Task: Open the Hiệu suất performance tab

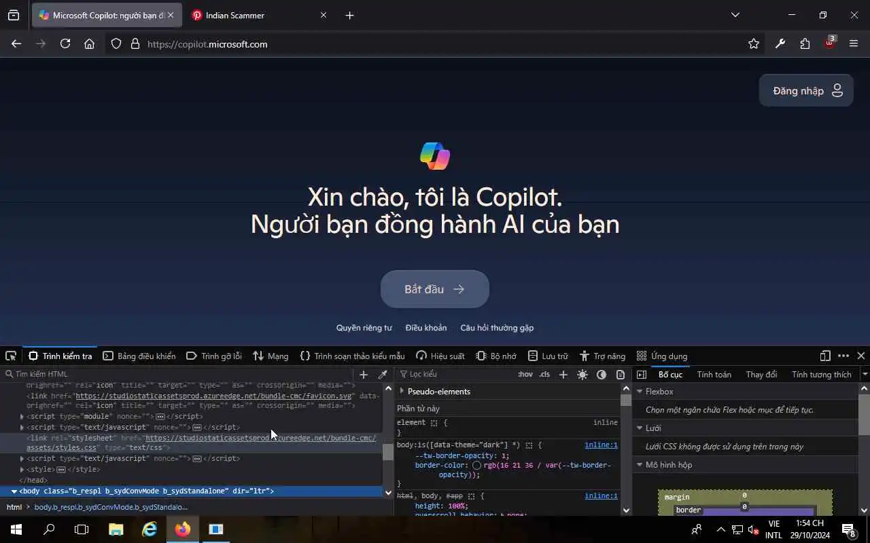Action: 440,356
